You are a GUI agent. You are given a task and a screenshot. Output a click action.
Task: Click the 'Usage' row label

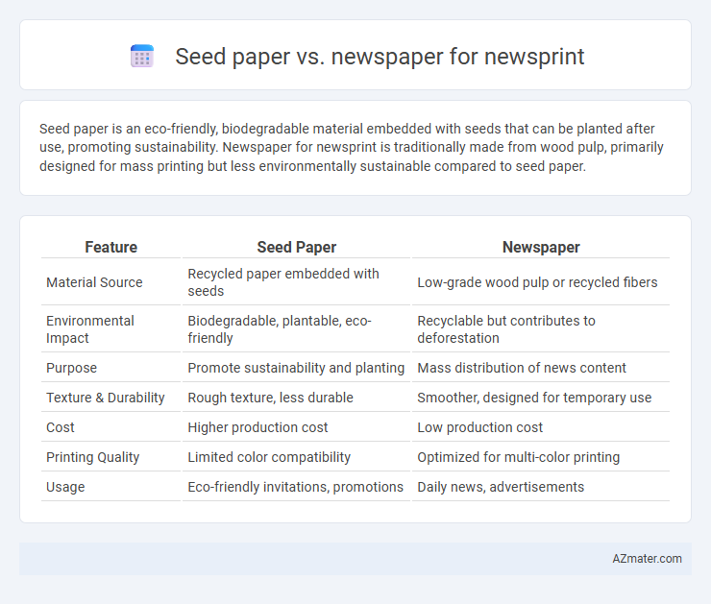click(x=65, y=487)
